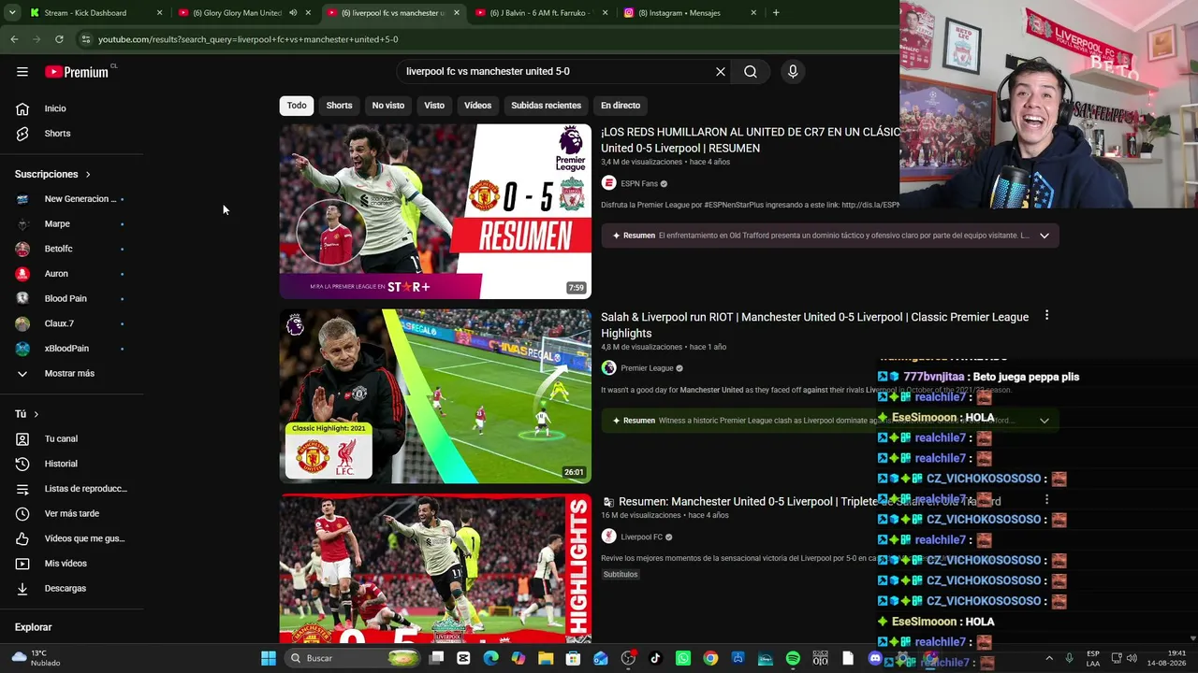1198x673 pixels.
Task: Open File Explorer from the taskbar
Action: (546, 658)
